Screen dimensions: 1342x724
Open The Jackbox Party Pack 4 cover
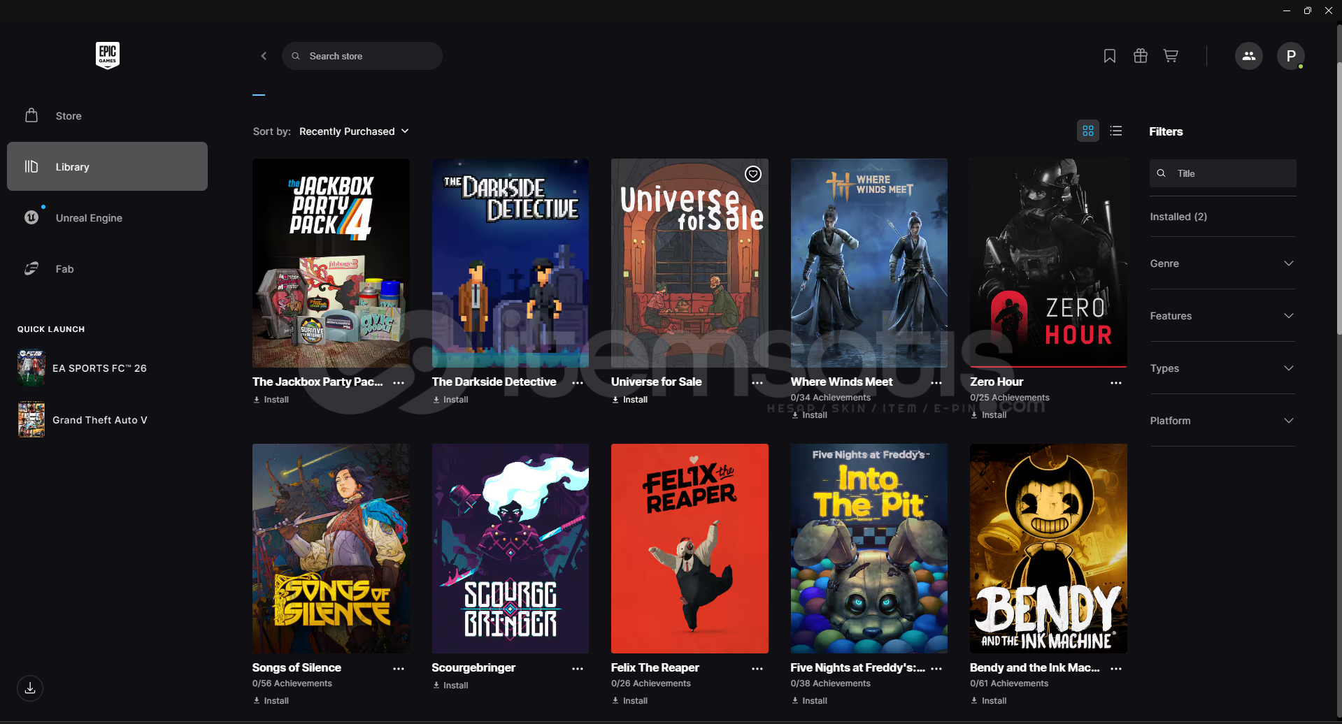pyautogui.click(x=331, y=263)
